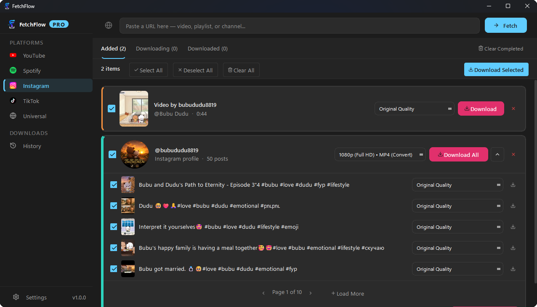Remove the @bubududu8819 profile via red X

(513, 154)
